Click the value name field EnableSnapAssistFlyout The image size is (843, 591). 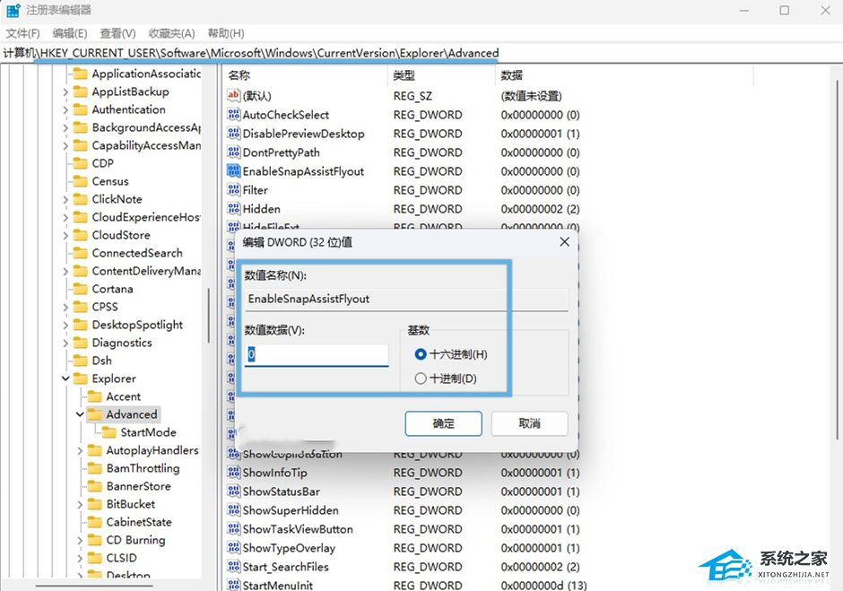pyautogui.click(x=406, y=299)
